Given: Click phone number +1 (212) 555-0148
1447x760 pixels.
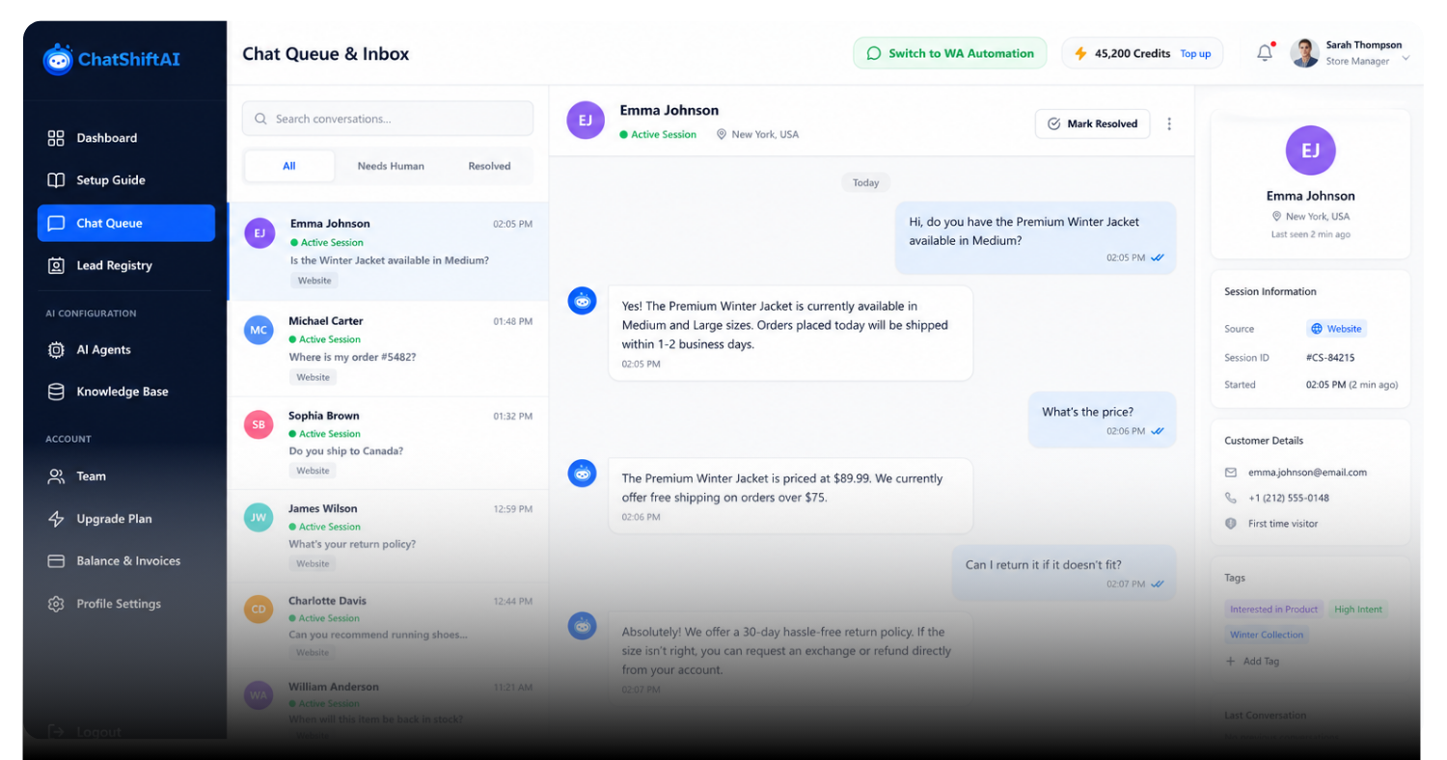Looking at the screenshot, I should [x=1289, y=498].
